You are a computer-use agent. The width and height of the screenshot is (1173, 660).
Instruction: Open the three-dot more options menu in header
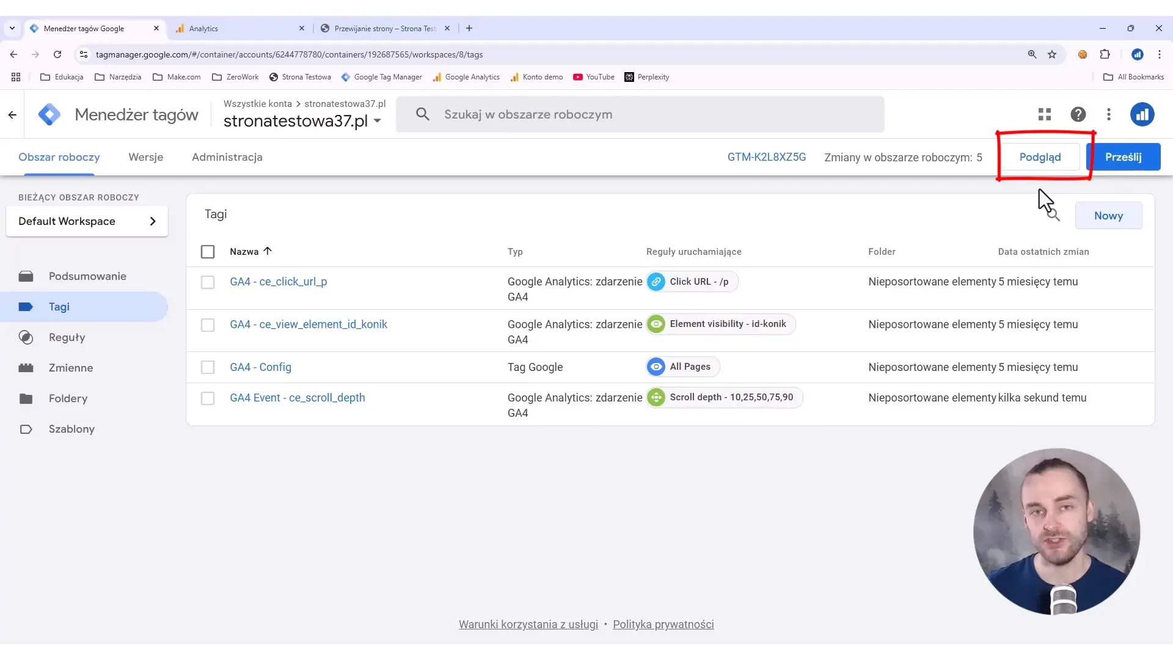click(1109, 114)
